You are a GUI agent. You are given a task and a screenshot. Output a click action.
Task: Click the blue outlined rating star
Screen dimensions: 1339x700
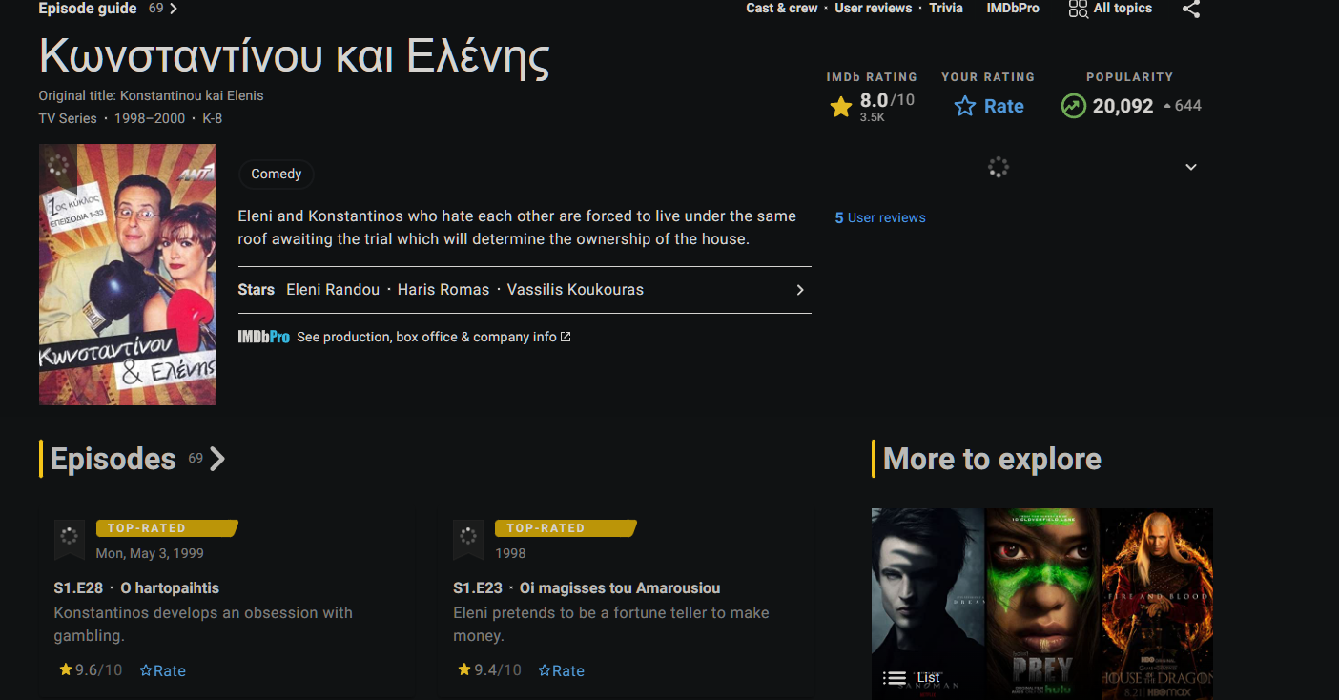pyautogui.click(x=965, y=106)
